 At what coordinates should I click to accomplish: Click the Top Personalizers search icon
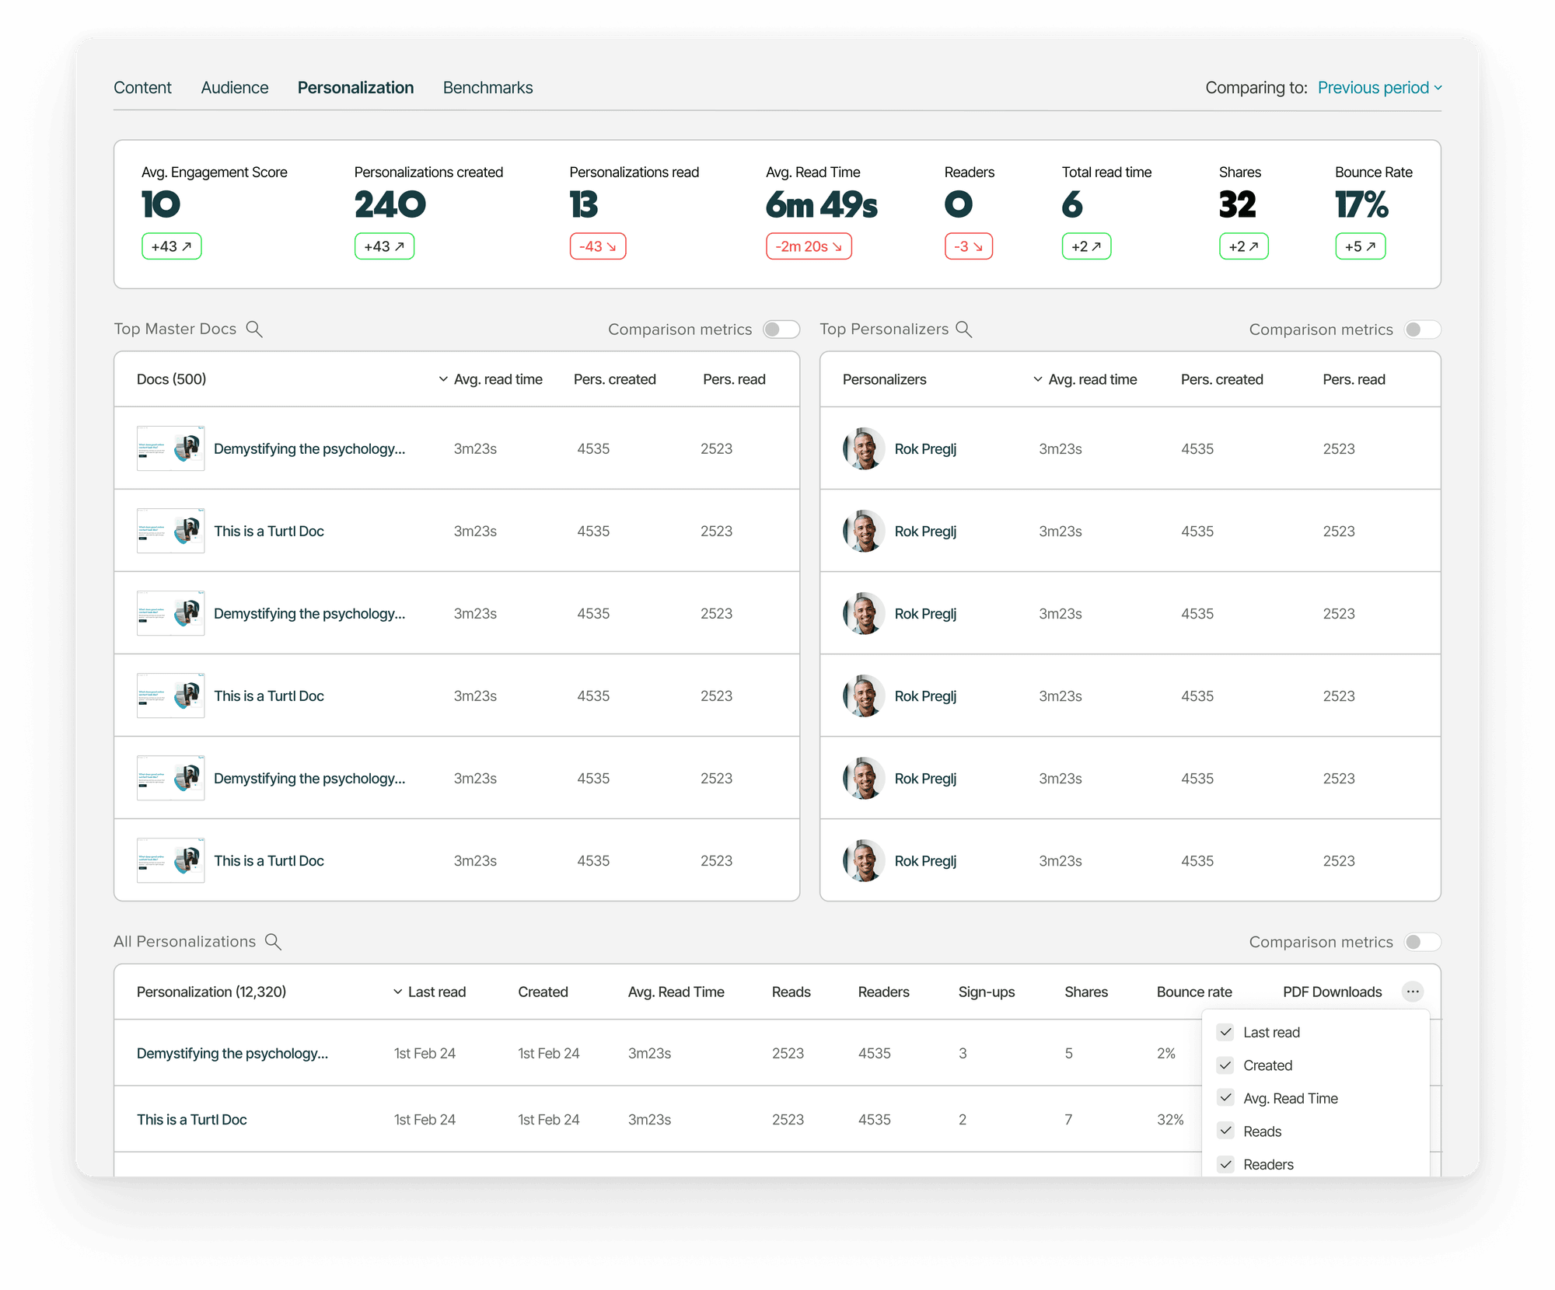[964, 329]
